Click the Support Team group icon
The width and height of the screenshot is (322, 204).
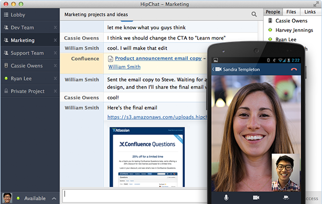[x=6, y=53]
